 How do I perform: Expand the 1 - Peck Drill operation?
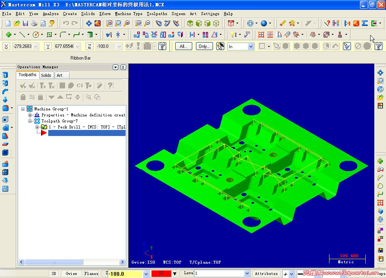pyautogui.click(x=37, y=127)
